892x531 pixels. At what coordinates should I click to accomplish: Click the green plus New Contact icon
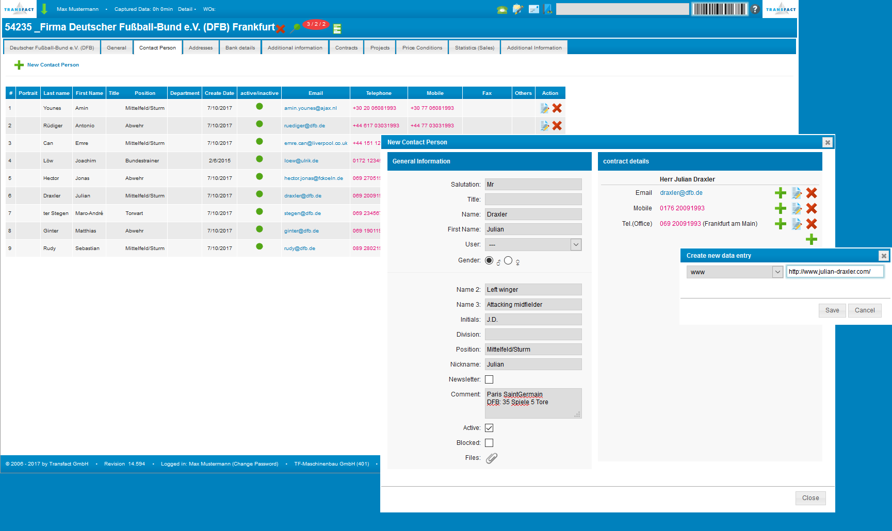click(x=19, y=65)
